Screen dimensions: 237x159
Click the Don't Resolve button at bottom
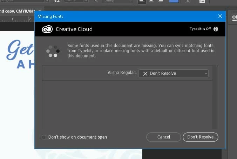click(201, 137)
